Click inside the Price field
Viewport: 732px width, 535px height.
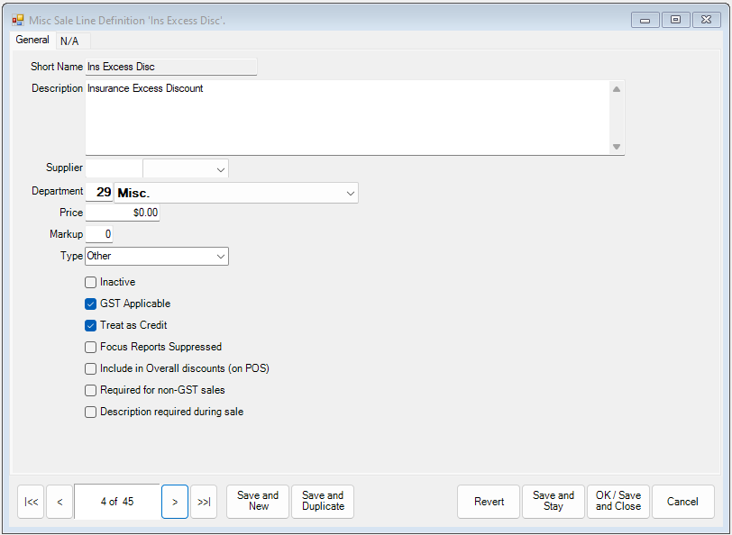(122, 213)
